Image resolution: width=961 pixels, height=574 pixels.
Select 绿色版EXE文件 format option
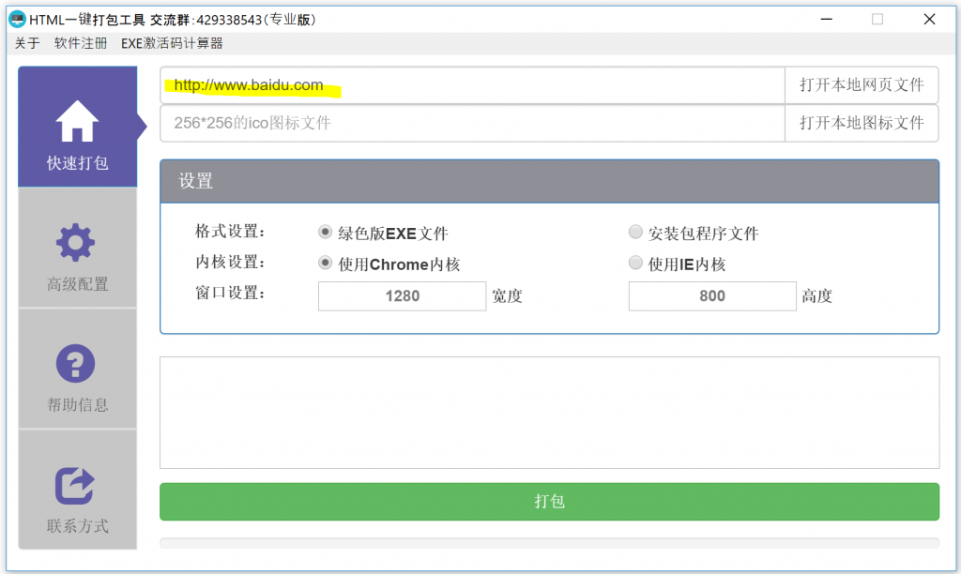click(x=325, y=232)
